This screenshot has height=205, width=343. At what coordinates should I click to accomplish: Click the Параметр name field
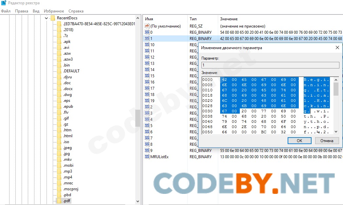(x=270, y=65)
